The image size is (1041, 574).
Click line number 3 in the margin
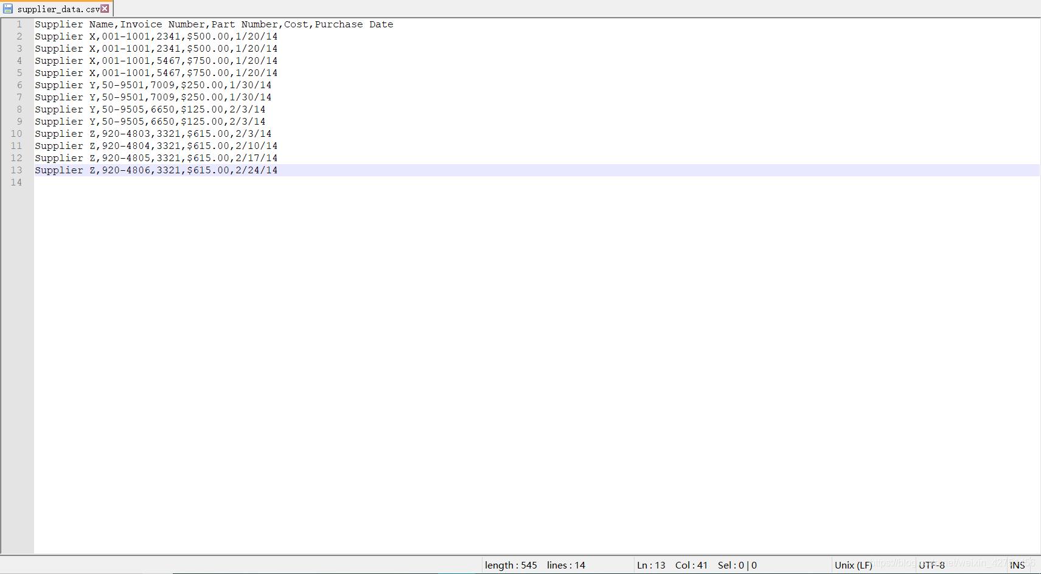(19, 49)
